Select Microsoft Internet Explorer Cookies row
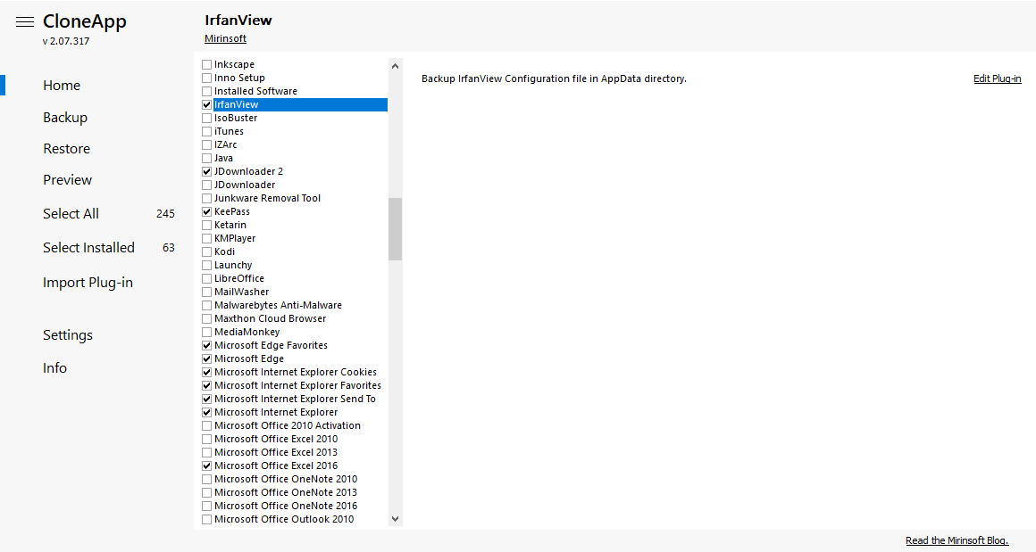The height and width of the screenshot is (552, 1036). coord(296,372)
